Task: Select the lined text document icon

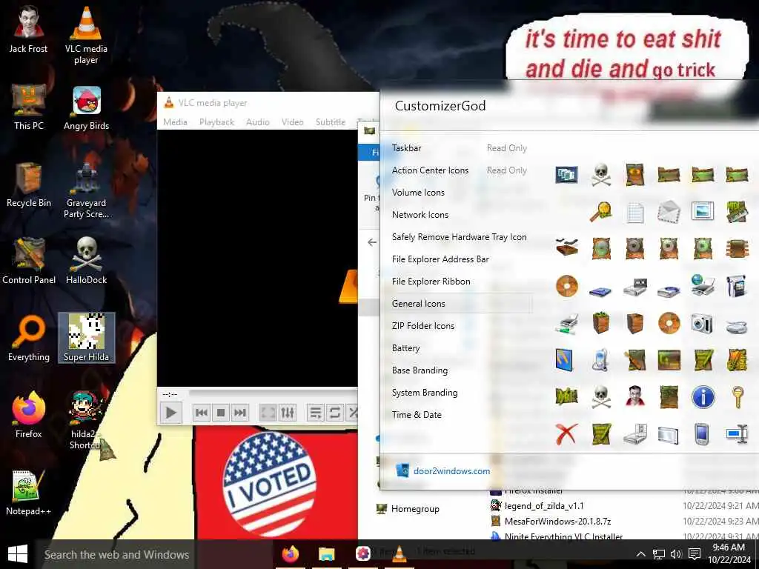Action: click(x=634, y=213)
